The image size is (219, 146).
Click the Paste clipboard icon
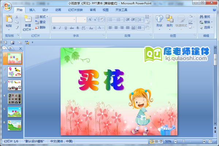(x=9, y=19)
